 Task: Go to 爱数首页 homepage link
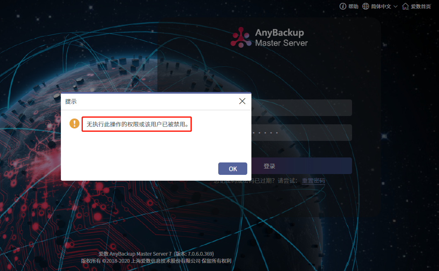point(421,7)
